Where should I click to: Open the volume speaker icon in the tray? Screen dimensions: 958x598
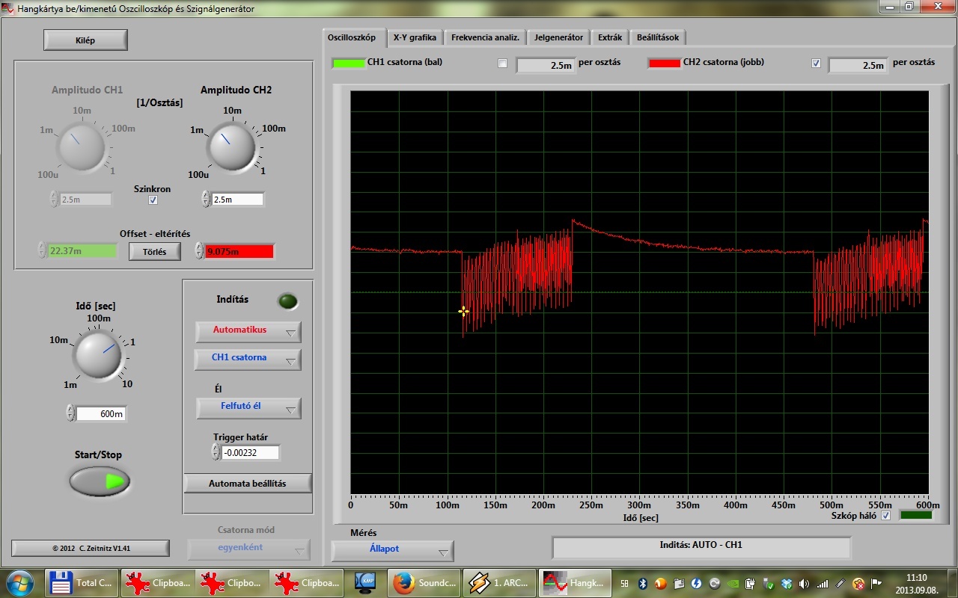tap(805, 583)
